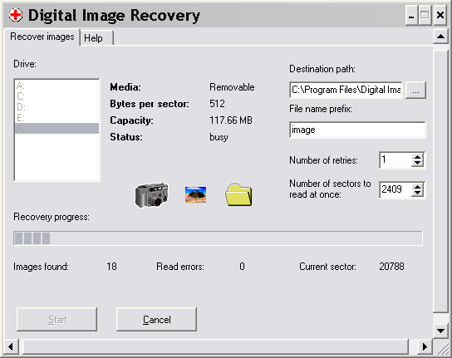452x358 pixels.
Task: Select highlighted drive F: in the list
Action: pos(56,128)
